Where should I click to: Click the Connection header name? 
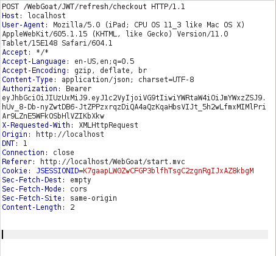pyautogui.click(x=23, y=153)
